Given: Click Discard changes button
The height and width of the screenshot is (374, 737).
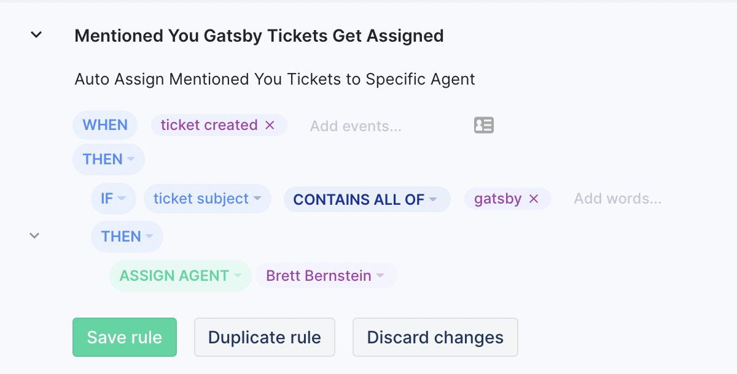Looking at the screenshot, I should click(435, 337).
